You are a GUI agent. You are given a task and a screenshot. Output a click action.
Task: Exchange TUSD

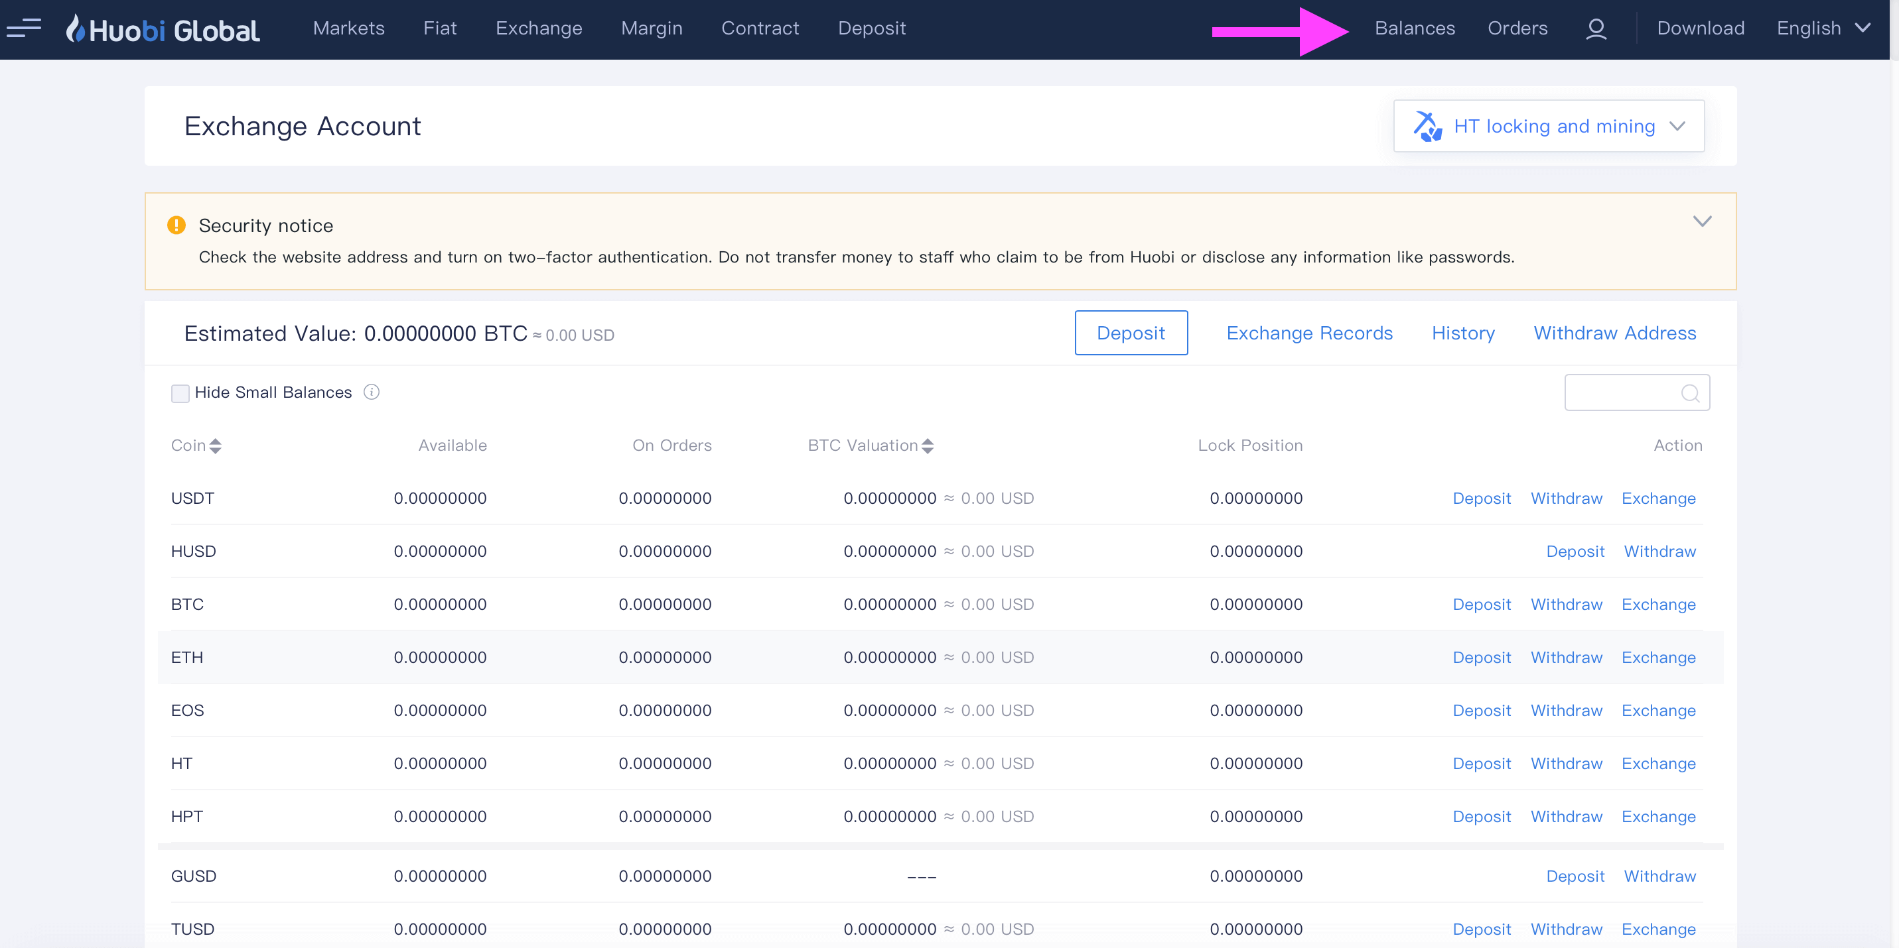point(1659,929)
